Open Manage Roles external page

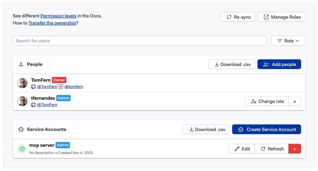tap(282, 17)
